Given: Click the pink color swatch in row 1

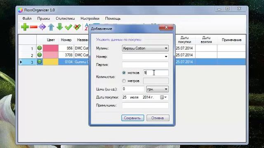Looking at the screenshot, I should (50, 48).
